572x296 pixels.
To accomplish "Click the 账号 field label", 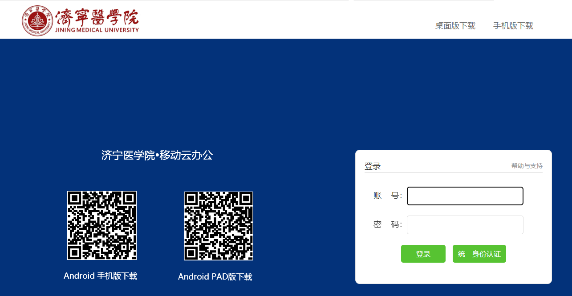I will pos(388,196).
